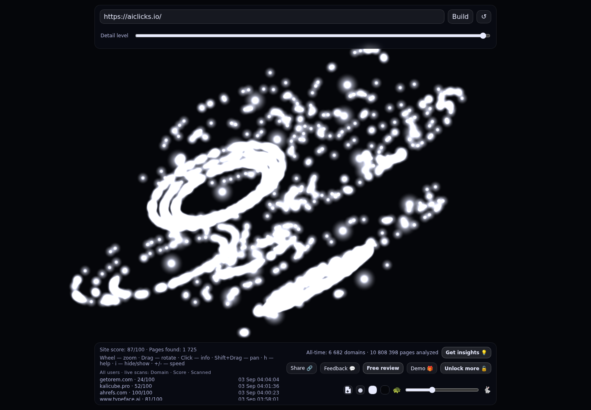Click the www.typeface.ai scan entry
Viewport: 591px width, 410px height.
pyautogui.click(x=131, y=399)
